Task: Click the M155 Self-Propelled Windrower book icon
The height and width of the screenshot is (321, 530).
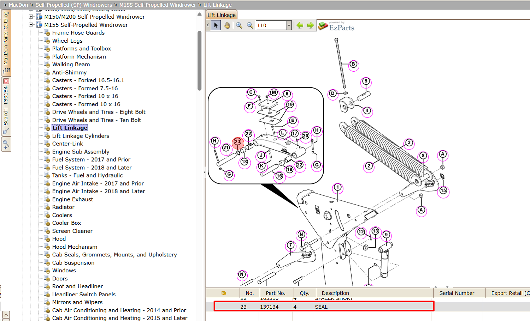Action: pyautogui.click(x=39, y=25)
